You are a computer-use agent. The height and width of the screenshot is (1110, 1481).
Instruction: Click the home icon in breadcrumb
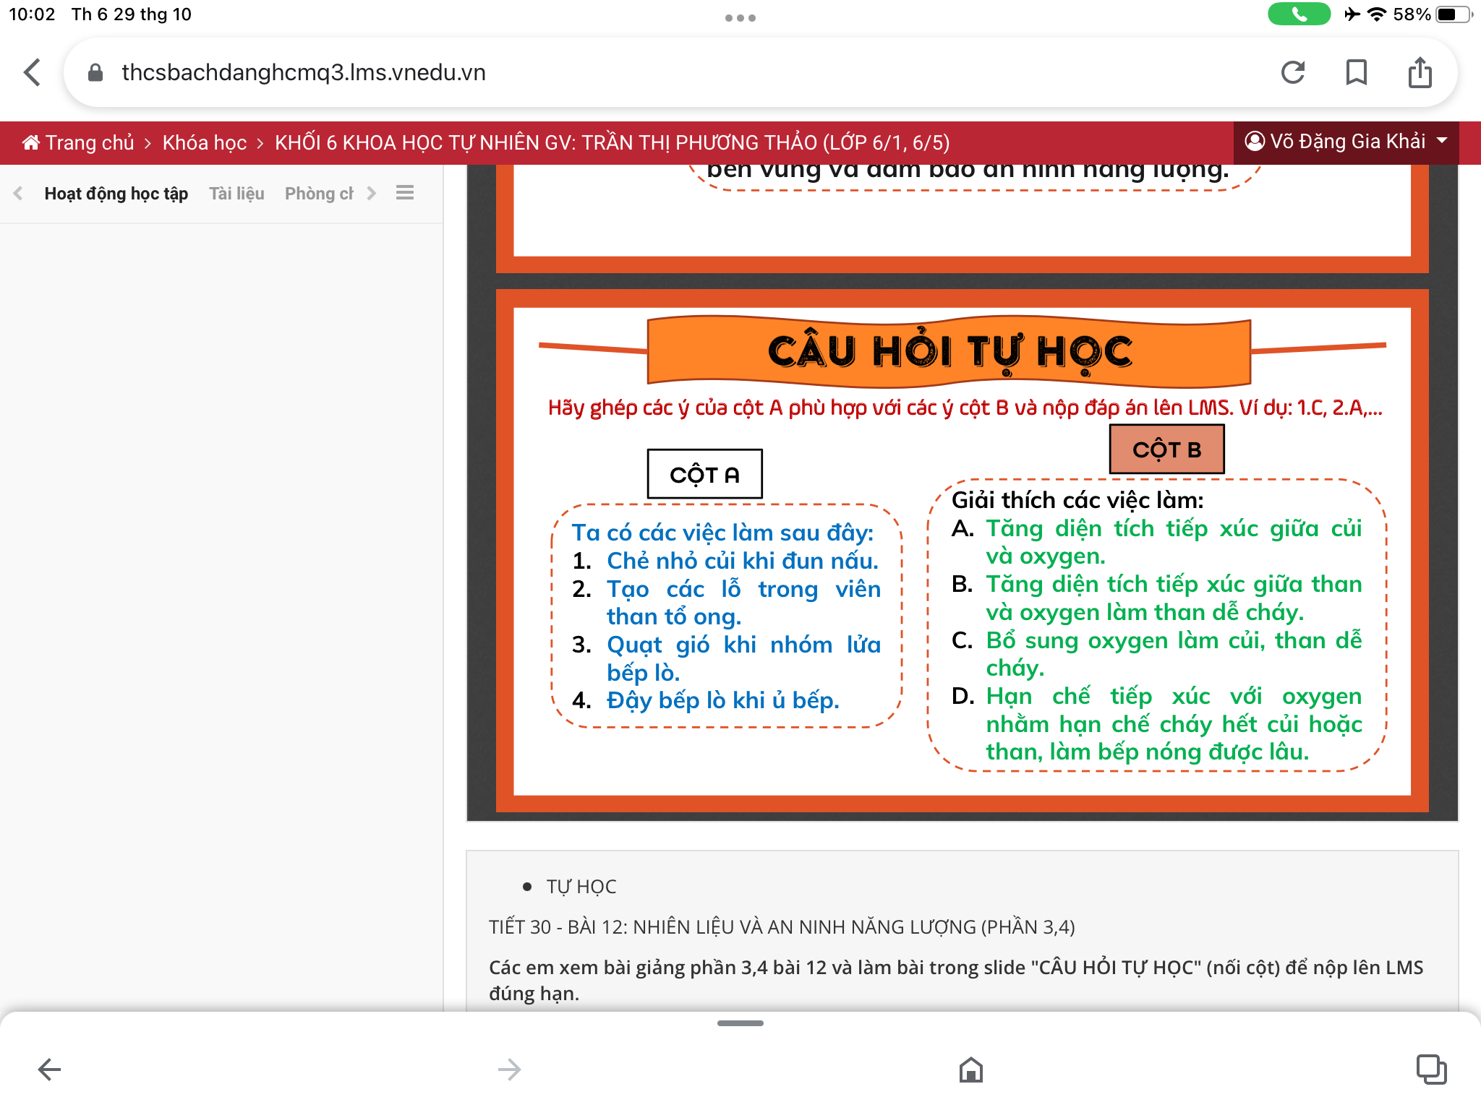tap(30, 142)
